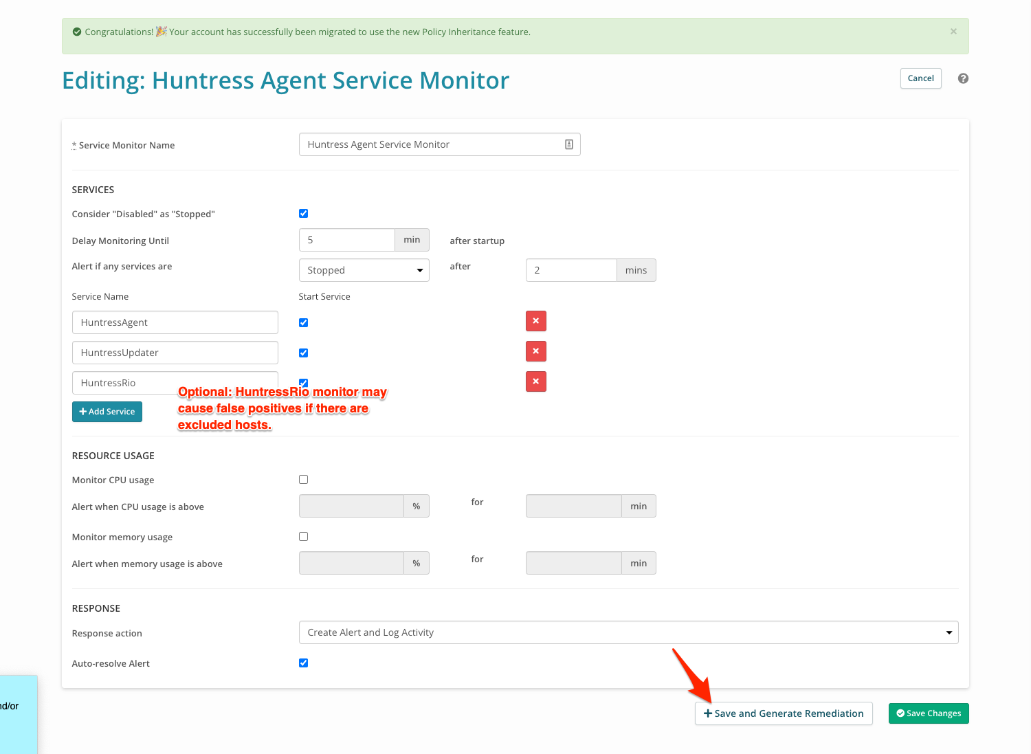1031x754 pixels.
Task: Select the HuntressUpdater service name field
Action: coord(175,352)
